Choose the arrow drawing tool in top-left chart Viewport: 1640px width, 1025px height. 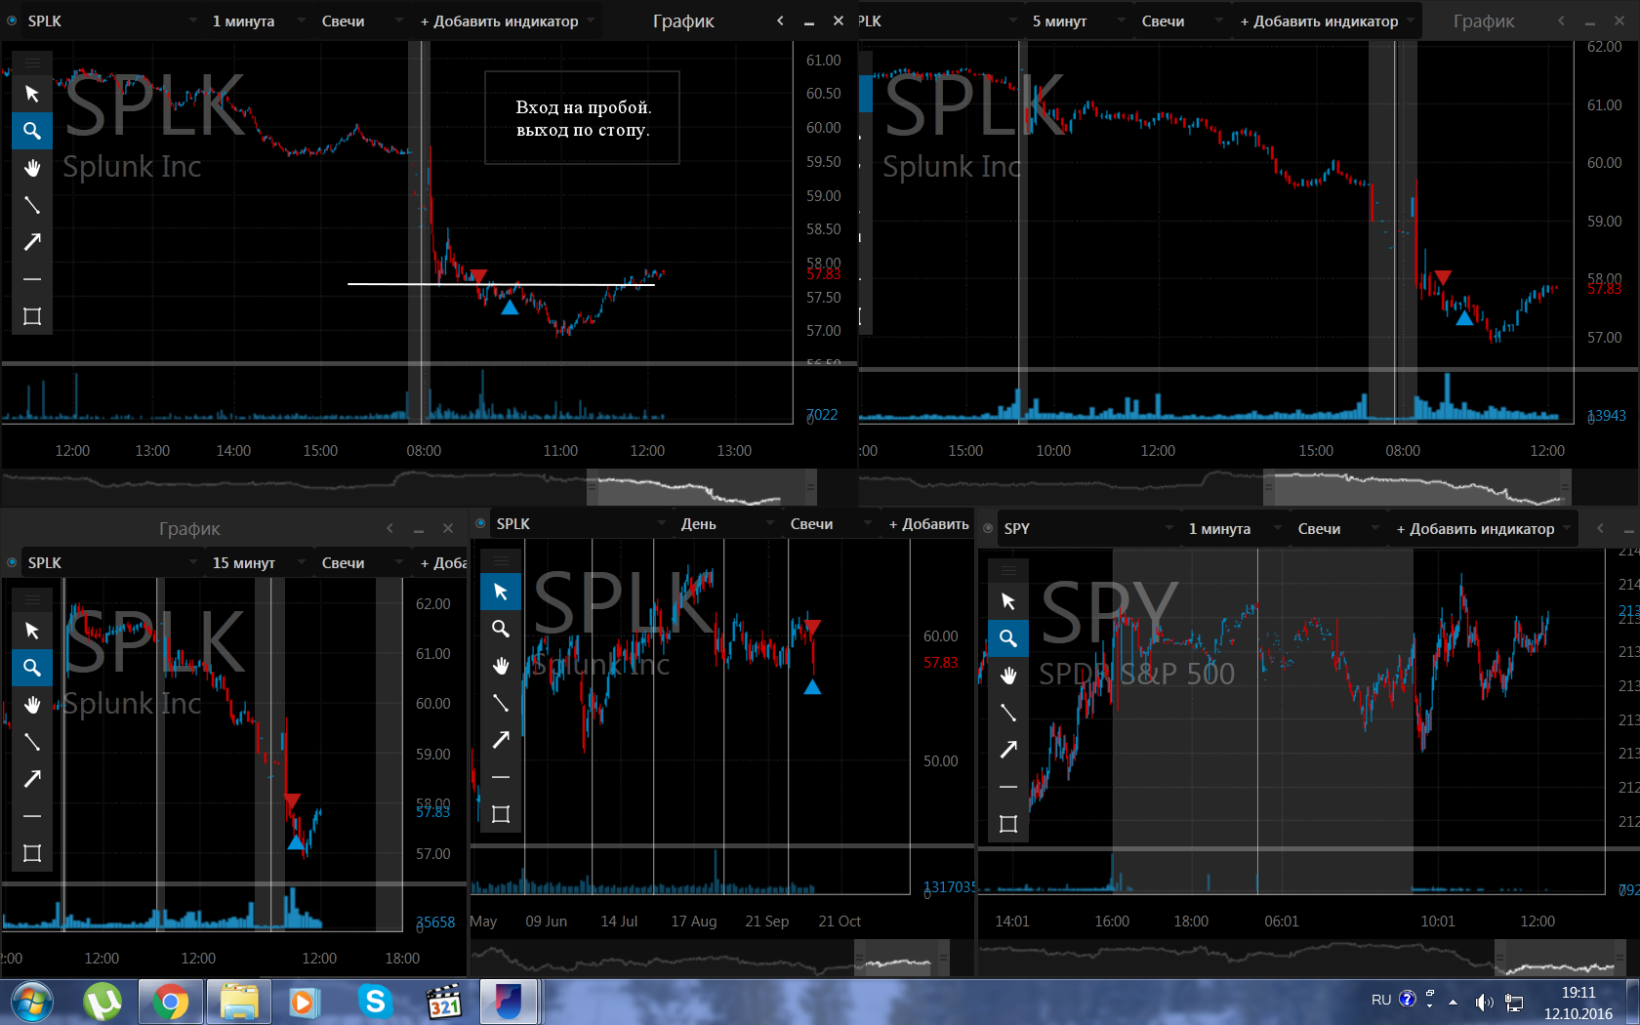pos(32,242)
